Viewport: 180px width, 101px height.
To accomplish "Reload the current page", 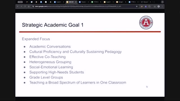I will 25,6.
